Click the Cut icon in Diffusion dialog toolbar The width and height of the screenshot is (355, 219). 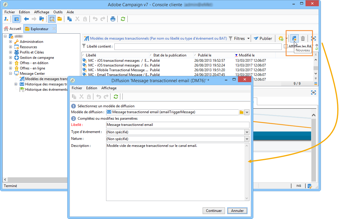[x=81, y=97]
